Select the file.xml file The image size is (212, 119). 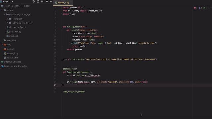(x=10, y=49)
